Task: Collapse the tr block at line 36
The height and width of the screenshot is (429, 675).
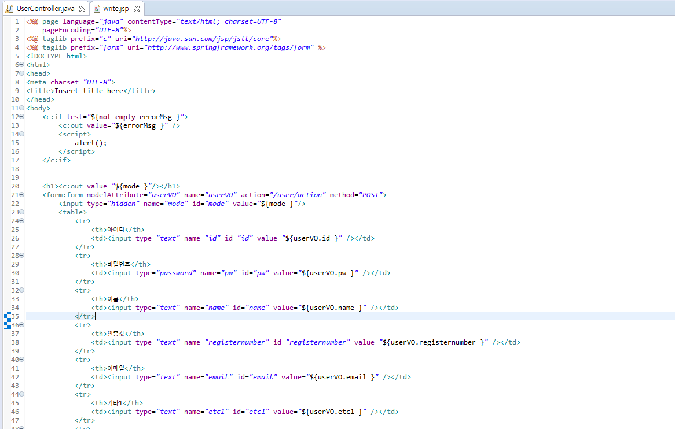Action: tap(22, 324)
